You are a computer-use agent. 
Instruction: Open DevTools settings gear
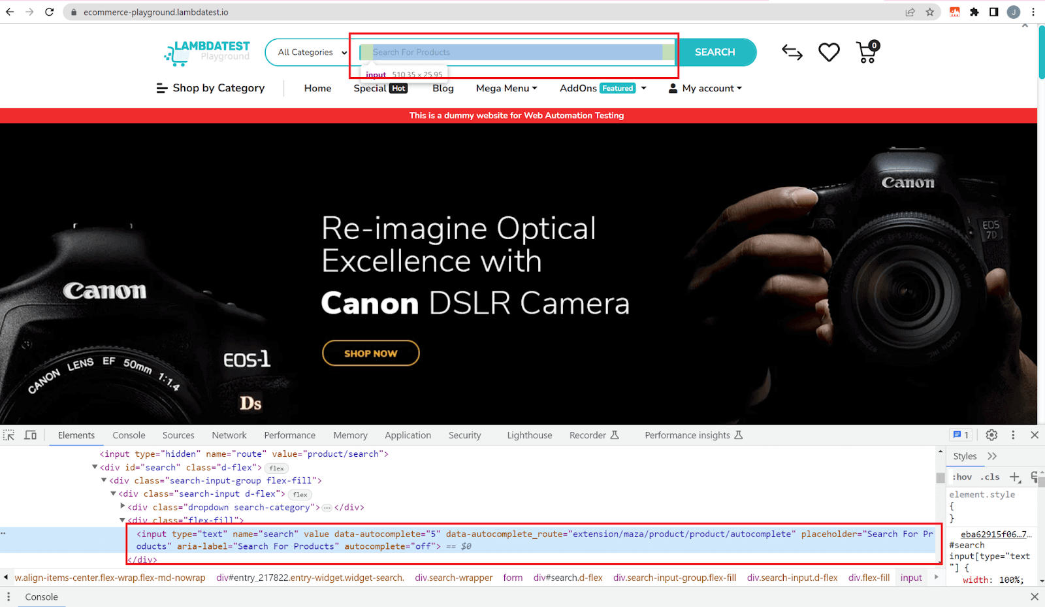click(991, 435)
